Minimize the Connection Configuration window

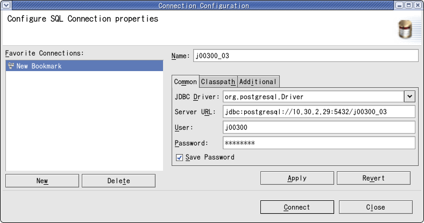point(399,5)
